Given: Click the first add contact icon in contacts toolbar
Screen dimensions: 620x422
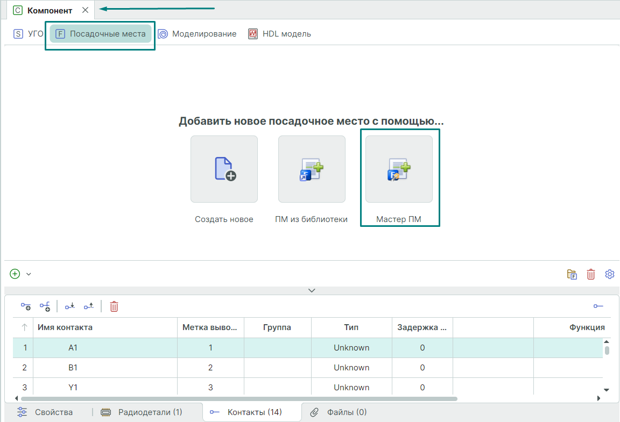Looking at the screenshot, I should click(x=26, y=306).
